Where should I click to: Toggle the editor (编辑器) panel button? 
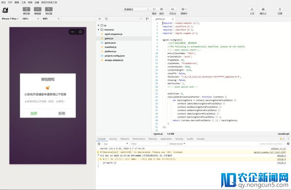[37, 9]
